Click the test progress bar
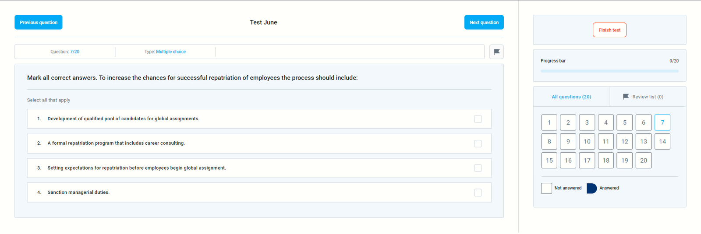The width and height of the screenshot is (701, 234). 609,71
